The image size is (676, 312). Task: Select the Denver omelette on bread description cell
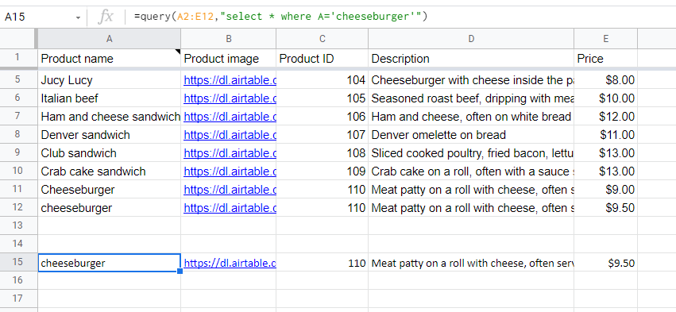coord(471,135)
